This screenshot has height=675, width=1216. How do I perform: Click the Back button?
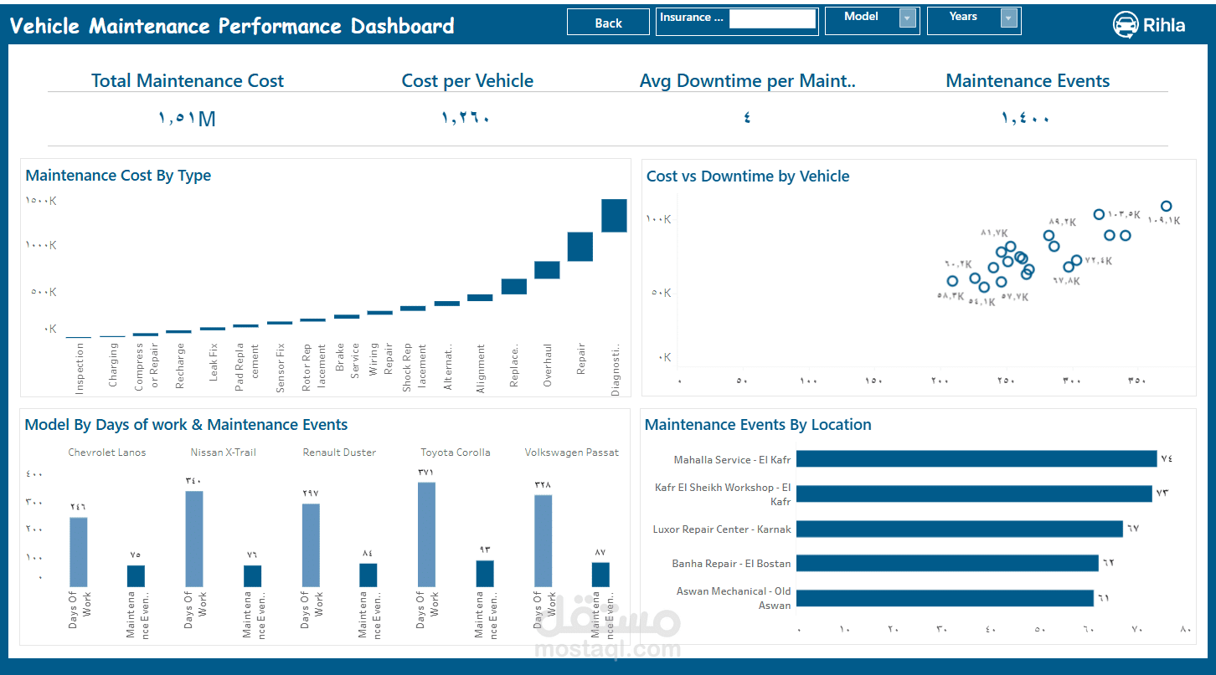tap(608, 23)
